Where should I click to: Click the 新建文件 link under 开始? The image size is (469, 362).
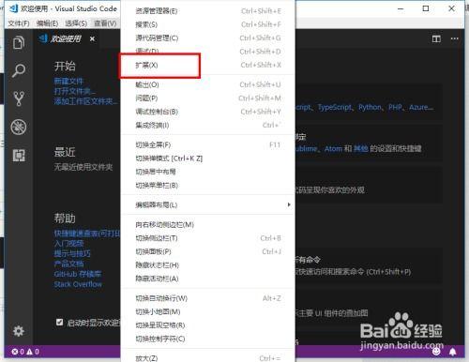[68, 82]
